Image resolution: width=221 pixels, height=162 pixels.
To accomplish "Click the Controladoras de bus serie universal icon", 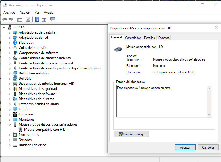I will coord(15,63).
